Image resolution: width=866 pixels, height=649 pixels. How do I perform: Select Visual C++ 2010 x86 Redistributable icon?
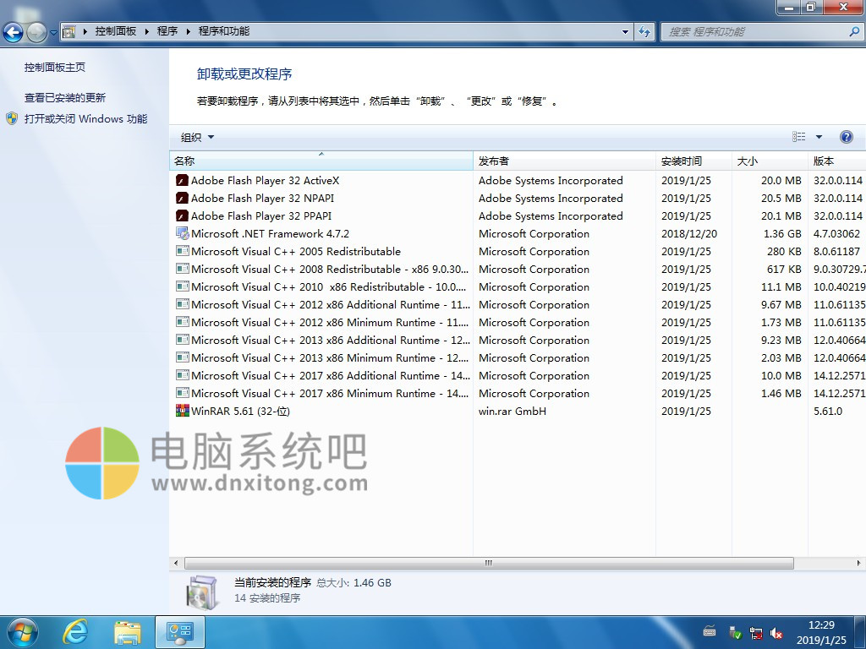(183, 286)
